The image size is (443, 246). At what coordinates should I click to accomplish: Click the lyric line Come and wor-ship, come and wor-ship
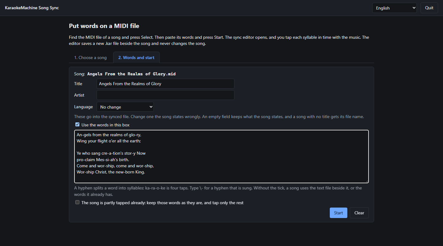(x=115, y=166)
